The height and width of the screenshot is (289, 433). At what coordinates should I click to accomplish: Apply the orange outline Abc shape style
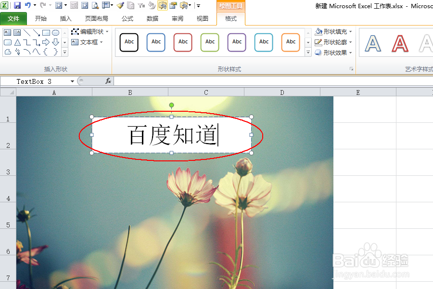291,42
